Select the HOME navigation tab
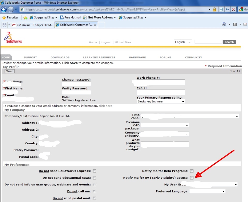This screenshot has height=202, width=248. tap(6, 57)
